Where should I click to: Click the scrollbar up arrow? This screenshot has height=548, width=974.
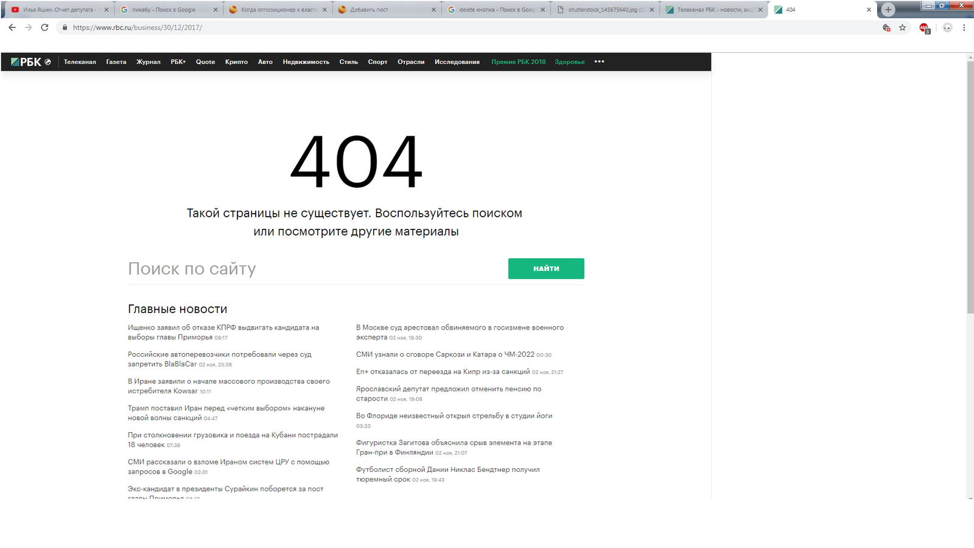pos(970,57)
